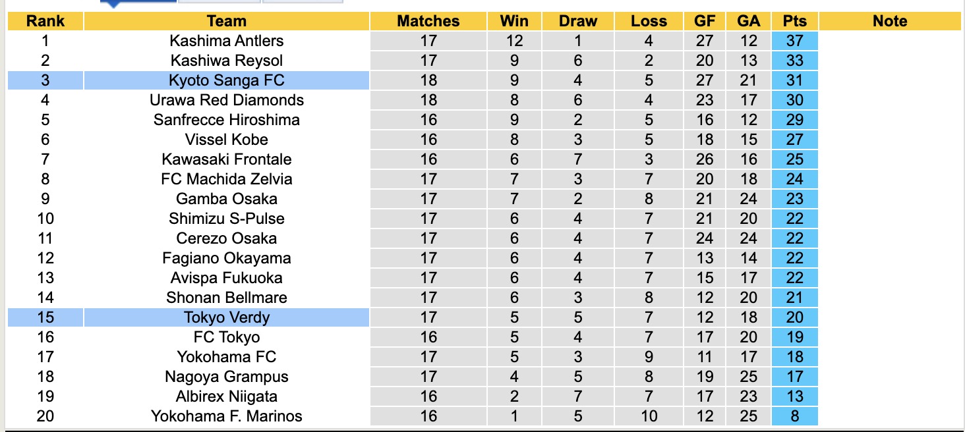Click the Matches column header
Viewport: 965px width, 432px height.
coord(428,21)
